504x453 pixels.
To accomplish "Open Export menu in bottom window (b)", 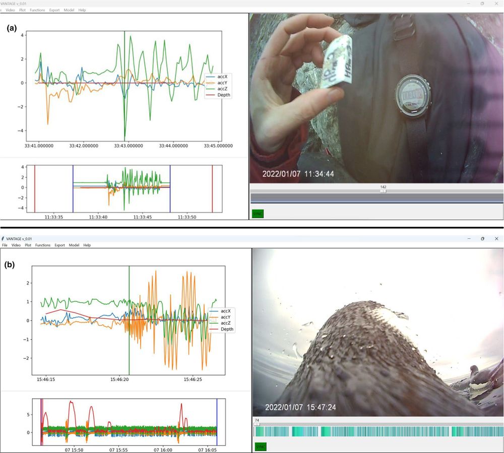I will pyautogui.click(x=59, y=245).
